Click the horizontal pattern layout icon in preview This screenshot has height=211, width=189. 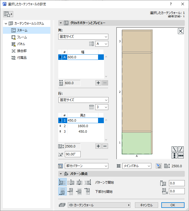pyautogui.click(x=181, y=156)
